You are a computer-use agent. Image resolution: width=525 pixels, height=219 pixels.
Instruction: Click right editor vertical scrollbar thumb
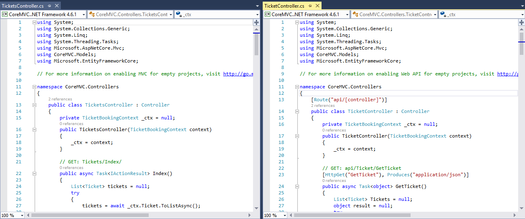click(x=521, y=44)
